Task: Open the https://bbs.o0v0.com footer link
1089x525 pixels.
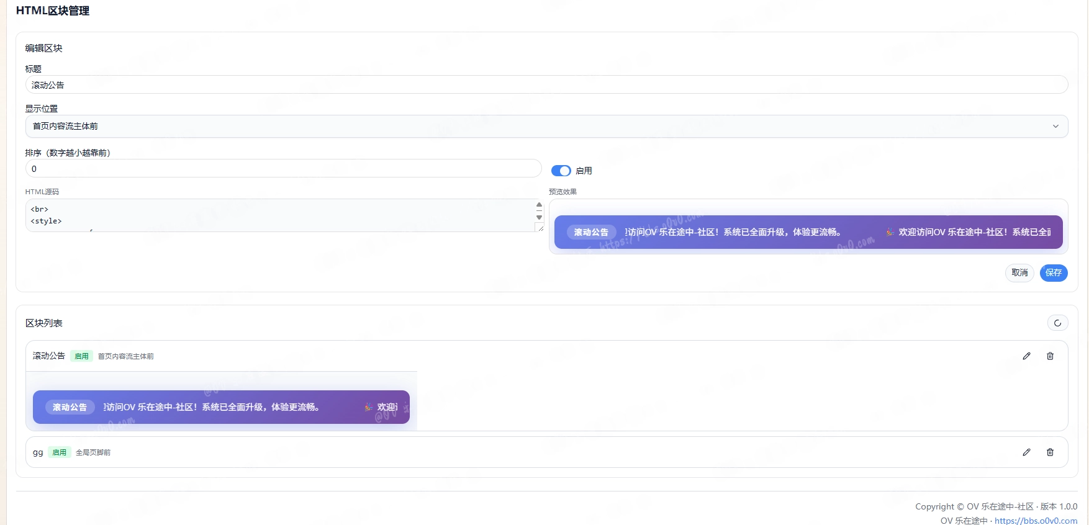Action: point(1036,521)
